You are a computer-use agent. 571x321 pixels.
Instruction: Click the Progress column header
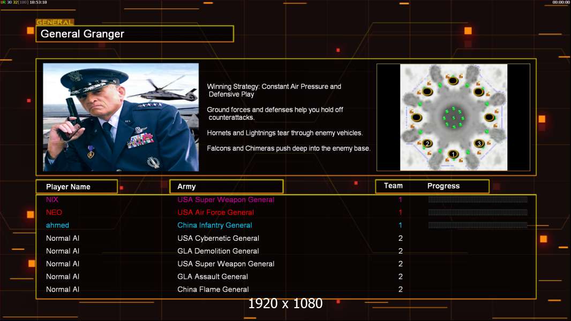[x=444, y=186]
